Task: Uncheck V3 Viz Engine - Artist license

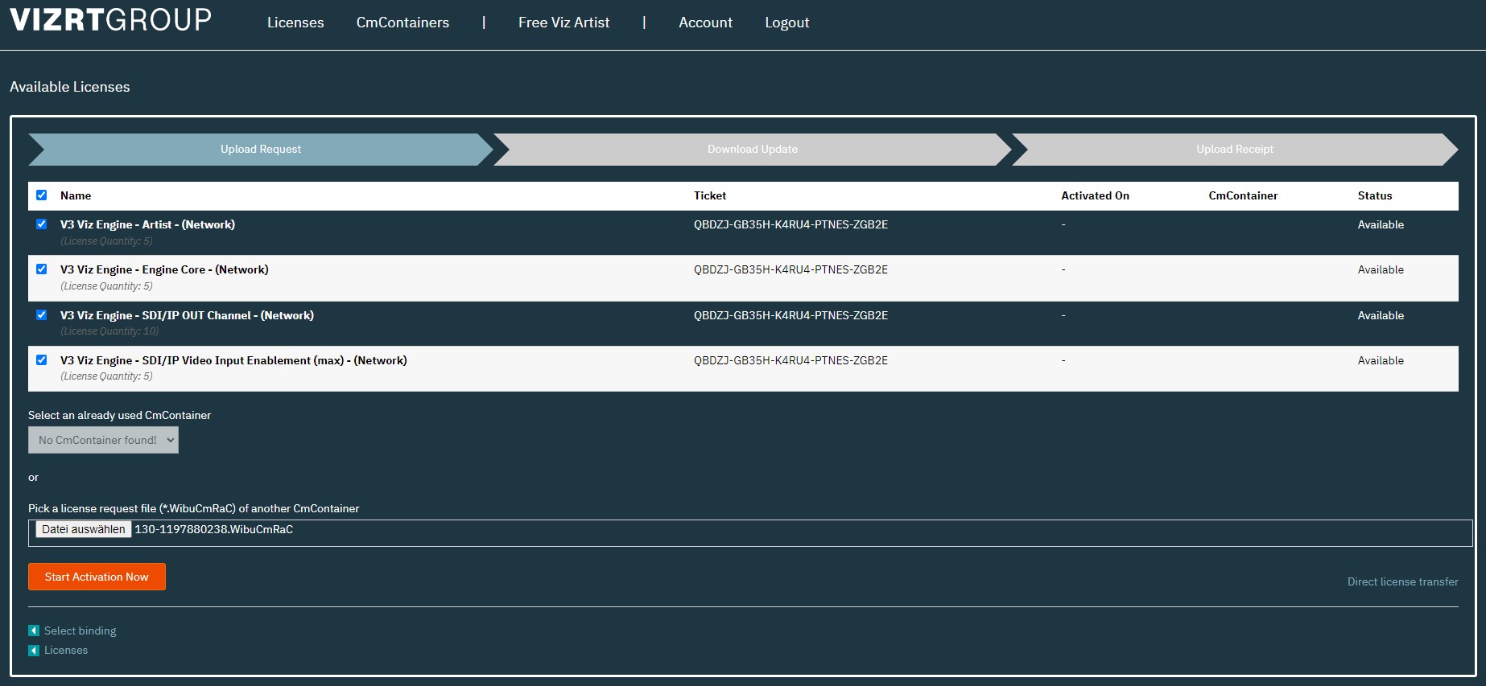Action: tap(42, 224)
